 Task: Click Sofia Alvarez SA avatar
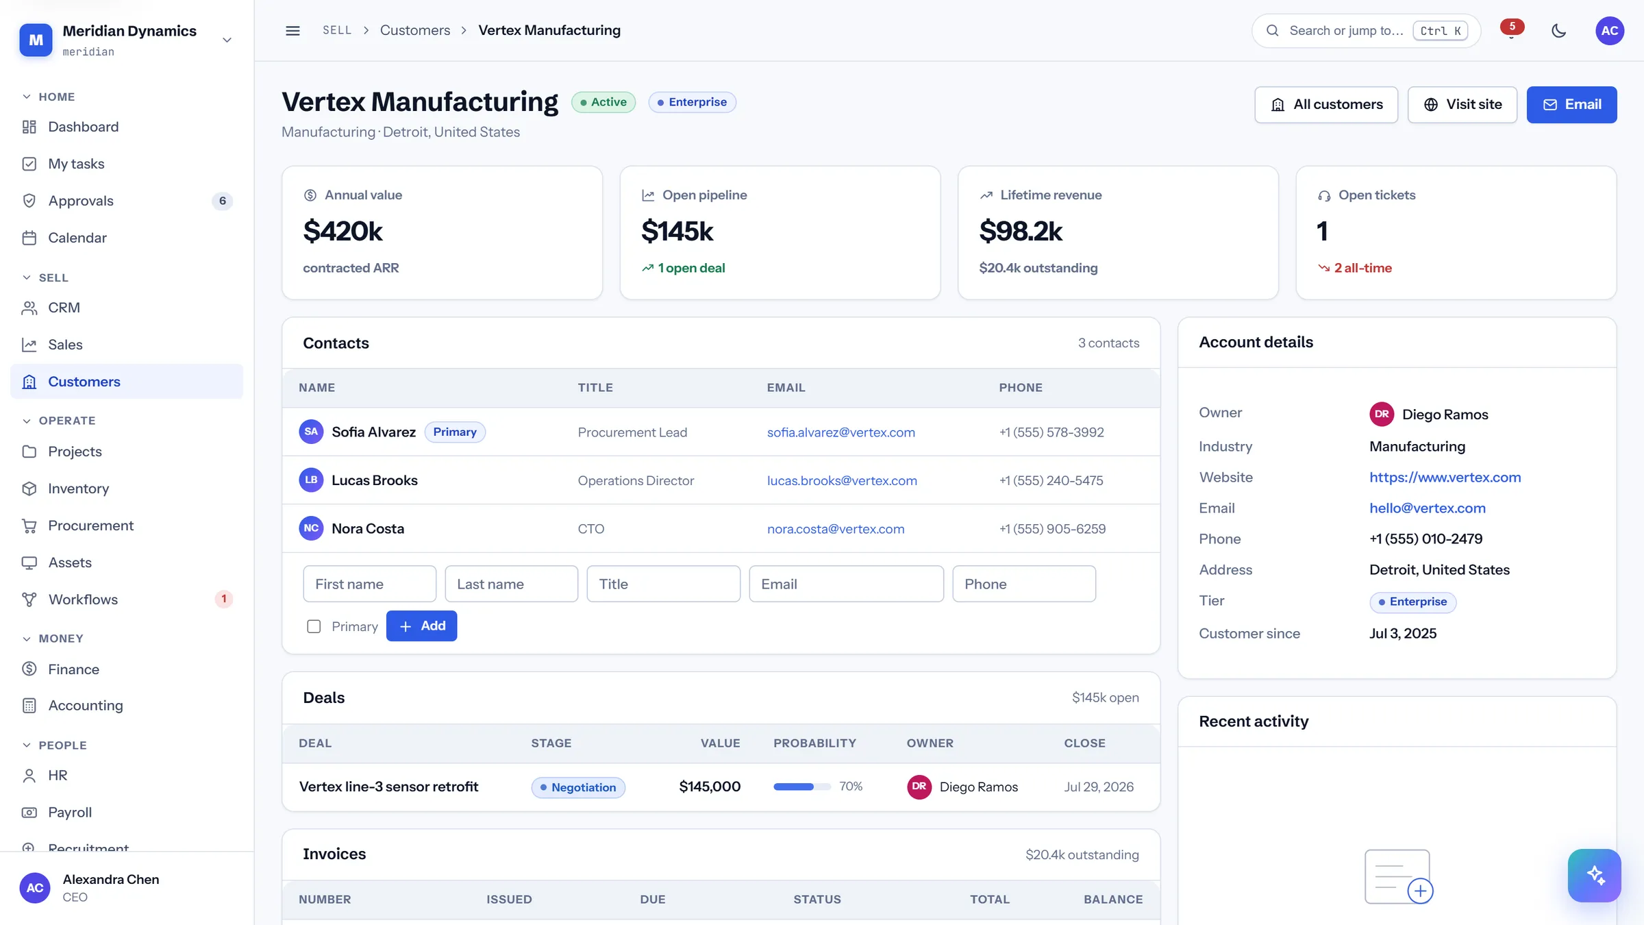(311, 432)
